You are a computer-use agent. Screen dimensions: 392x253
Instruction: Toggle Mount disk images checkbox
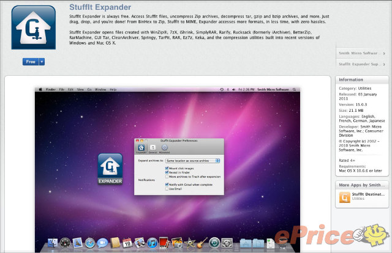tap(167, 168)
